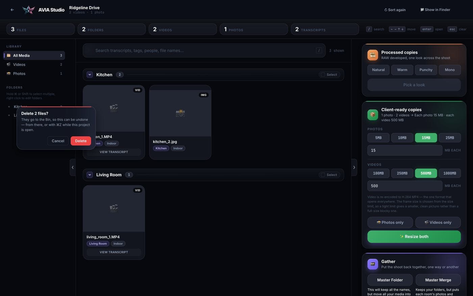Apply the Mono look

[450, 70]
